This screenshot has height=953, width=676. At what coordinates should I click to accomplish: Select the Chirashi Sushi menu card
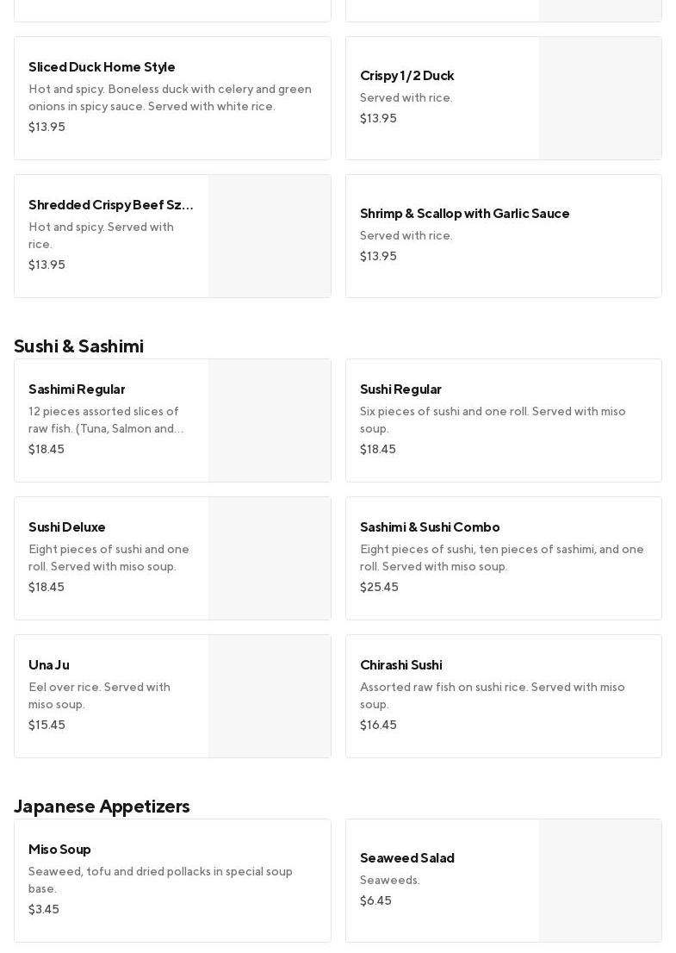click(503, 696)
